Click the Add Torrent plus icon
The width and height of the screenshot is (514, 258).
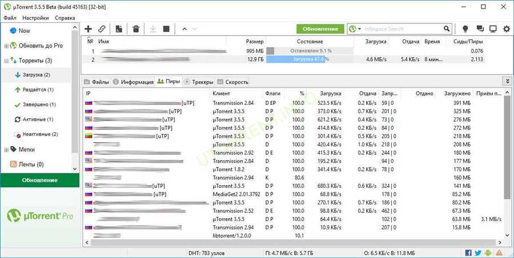tap(88, 28)
